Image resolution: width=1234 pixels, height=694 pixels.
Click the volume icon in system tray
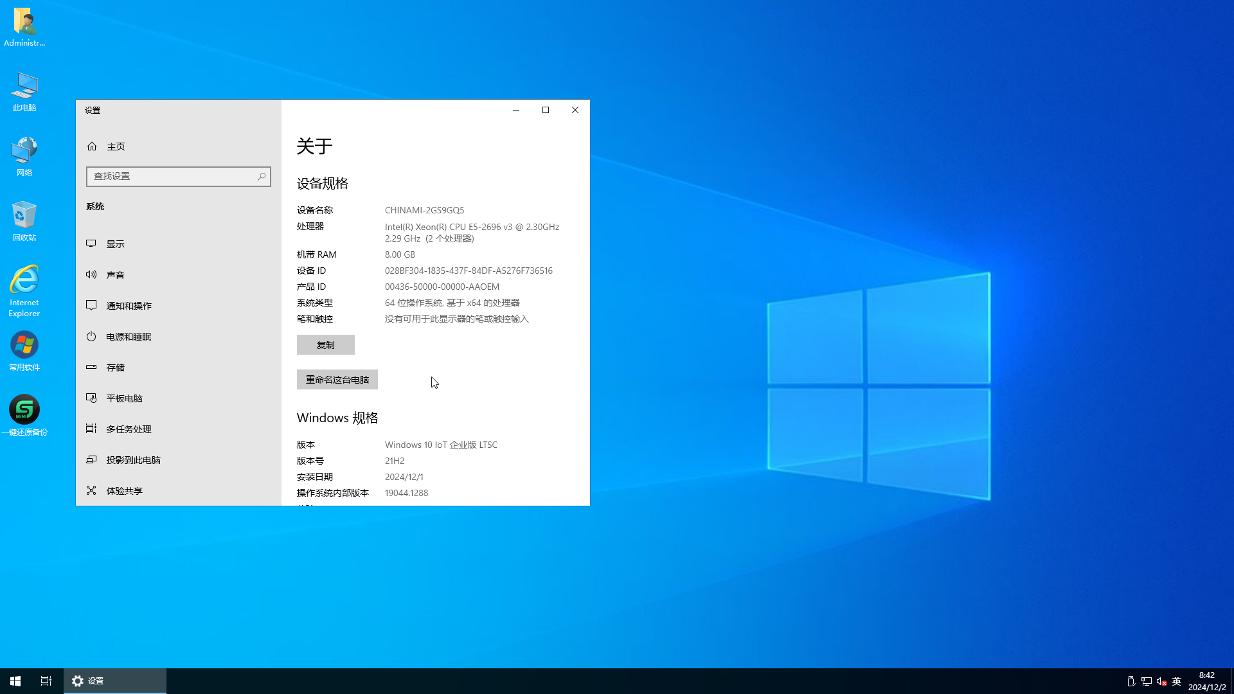1161,681
